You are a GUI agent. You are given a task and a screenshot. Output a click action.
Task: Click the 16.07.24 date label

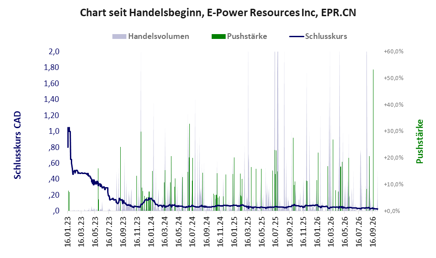(192, 231)
